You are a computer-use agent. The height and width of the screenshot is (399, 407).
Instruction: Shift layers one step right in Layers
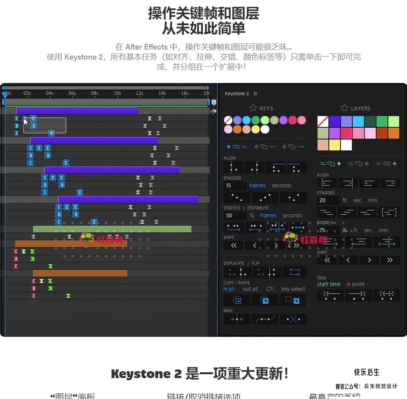369,260
